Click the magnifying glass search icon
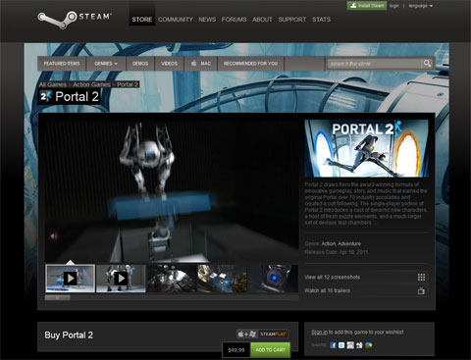471x360 pixels. pyautogui.click(x=427, y=63)
